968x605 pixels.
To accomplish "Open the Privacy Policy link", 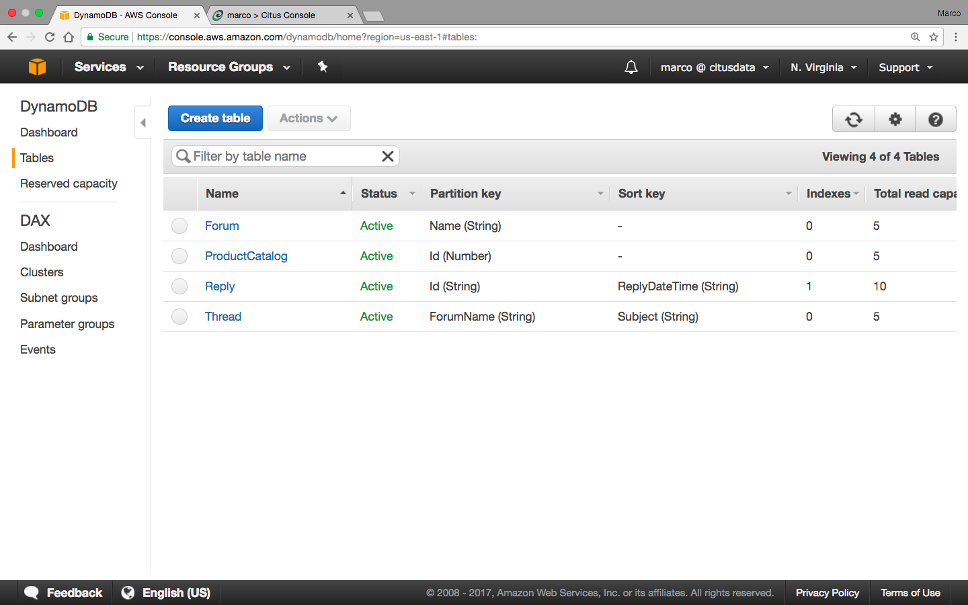I will click(x=828, y=593).
